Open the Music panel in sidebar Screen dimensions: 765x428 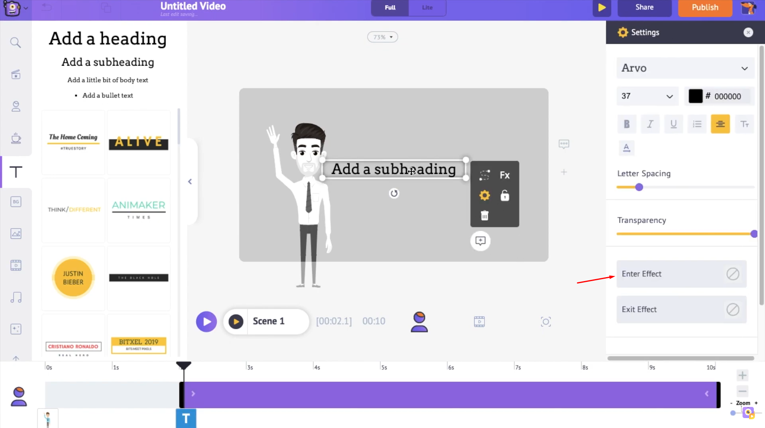pos(16,297)
